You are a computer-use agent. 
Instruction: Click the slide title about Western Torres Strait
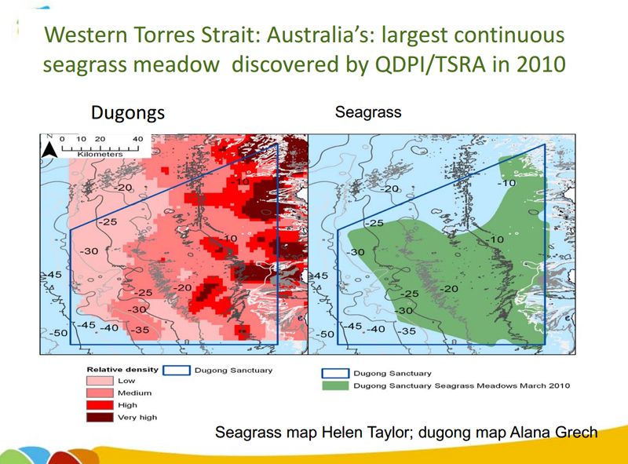click(x=305, y=49)
